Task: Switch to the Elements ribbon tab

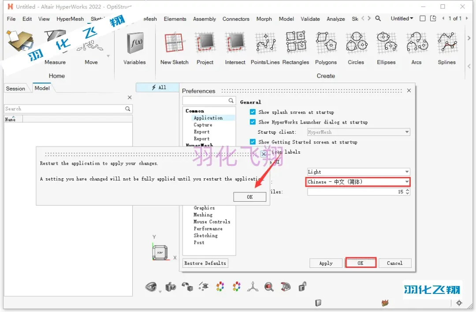Action: tap(175, 19)
